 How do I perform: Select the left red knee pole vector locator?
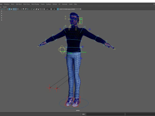click(50, 88)
